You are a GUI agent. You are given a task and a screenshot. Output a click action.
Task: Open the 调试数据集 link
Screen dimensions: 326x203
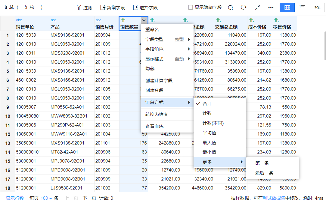[x=275, y=198]
